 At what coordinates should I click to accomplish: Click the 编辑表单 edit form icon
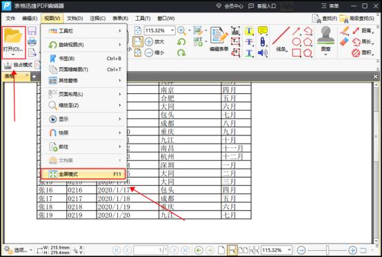(219, 39)
